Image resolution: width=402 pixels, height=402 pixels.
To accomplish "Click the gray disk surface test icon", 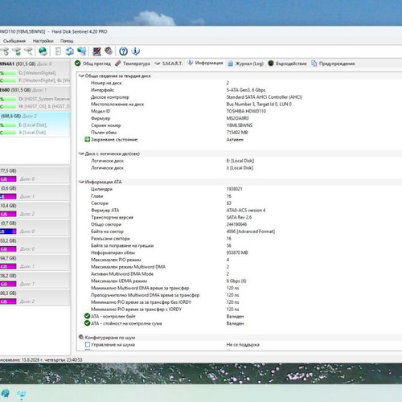I will (x=109, y=51).
